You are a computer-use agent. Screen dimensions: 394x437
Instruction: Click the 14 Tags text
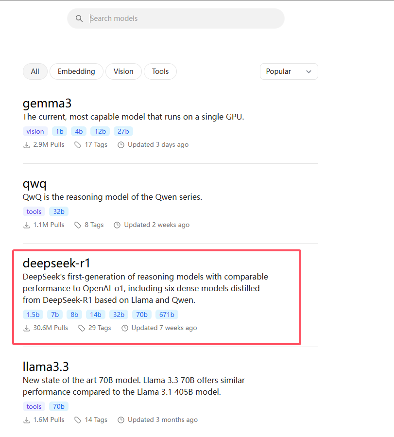pyautogui.click(x=96, y=420)
